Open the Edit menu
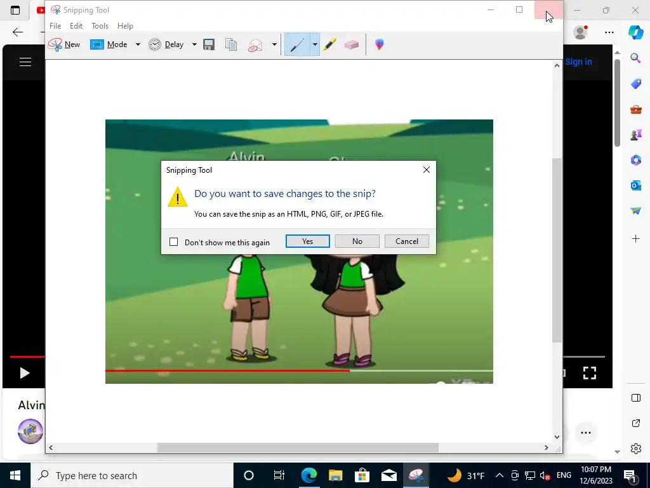The width and height of the screenshot is (650, 488). pyautogui.click(x=76, y=25)
